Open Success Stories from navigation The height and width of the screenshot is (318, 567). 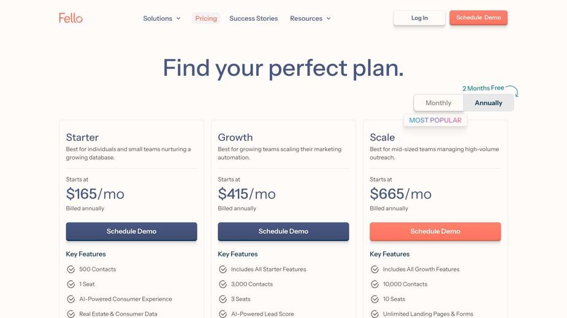pos(254,18)
